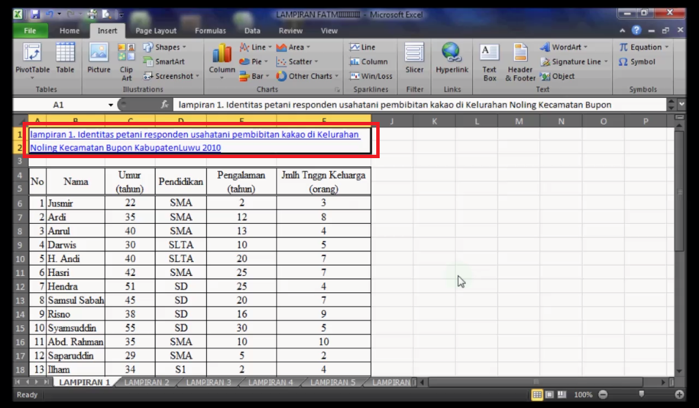Open Excel Help

(x=636, y=30)
